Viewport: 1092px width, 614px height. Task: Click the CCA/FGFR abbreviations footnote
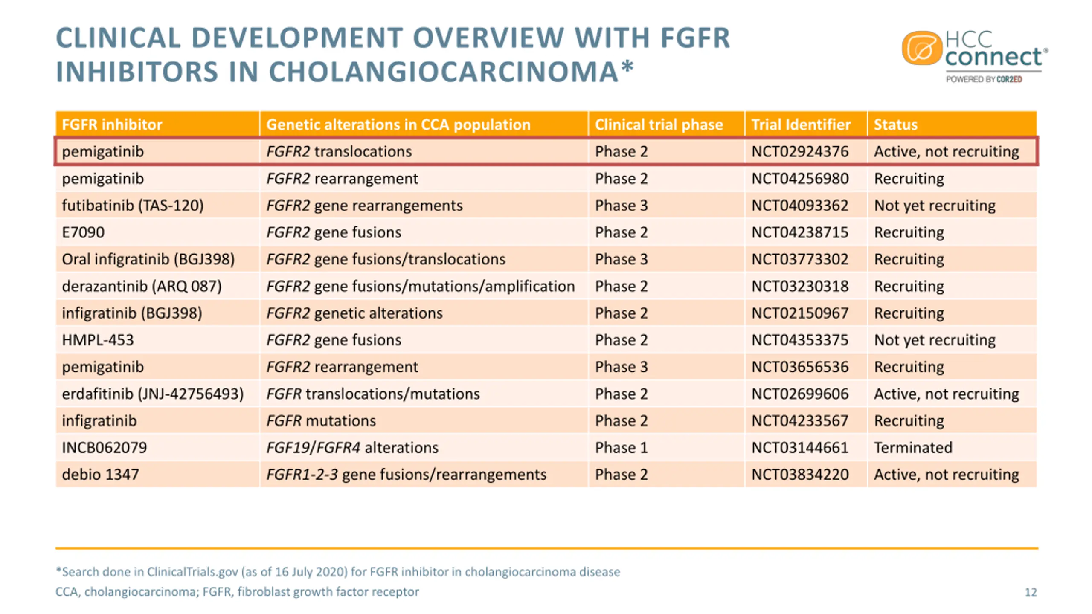tap(237, 592)
